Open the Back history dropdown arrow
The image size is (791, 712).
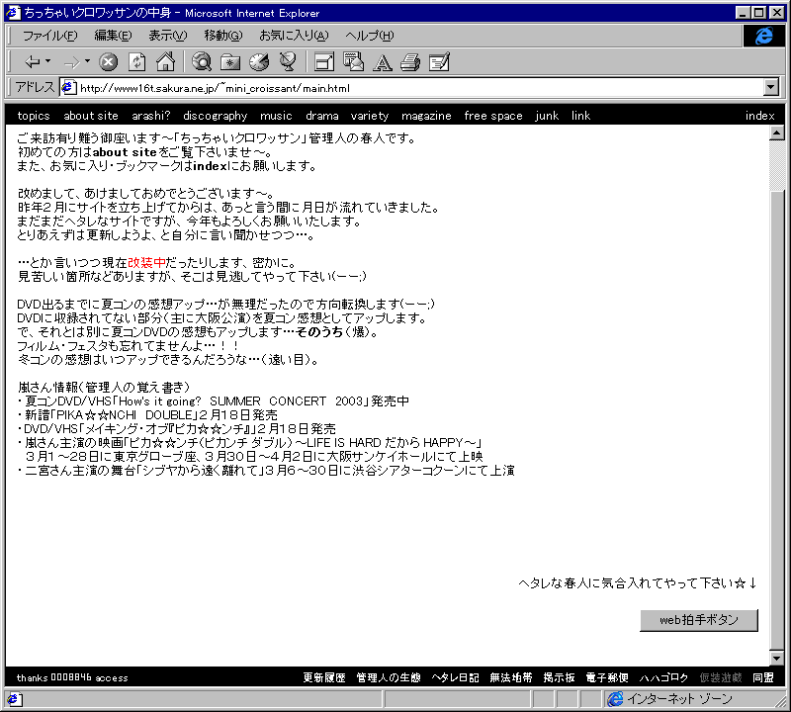[x=47, y=61]
